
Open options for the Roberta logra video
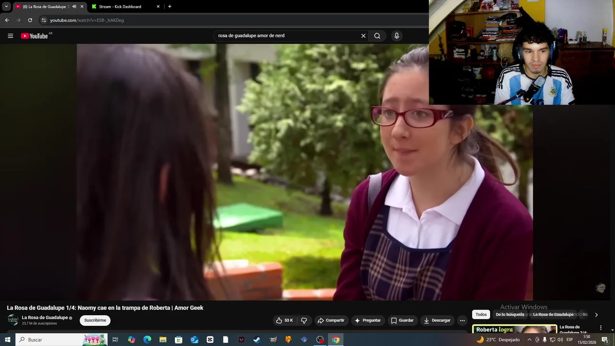click(x=601, y=328)
